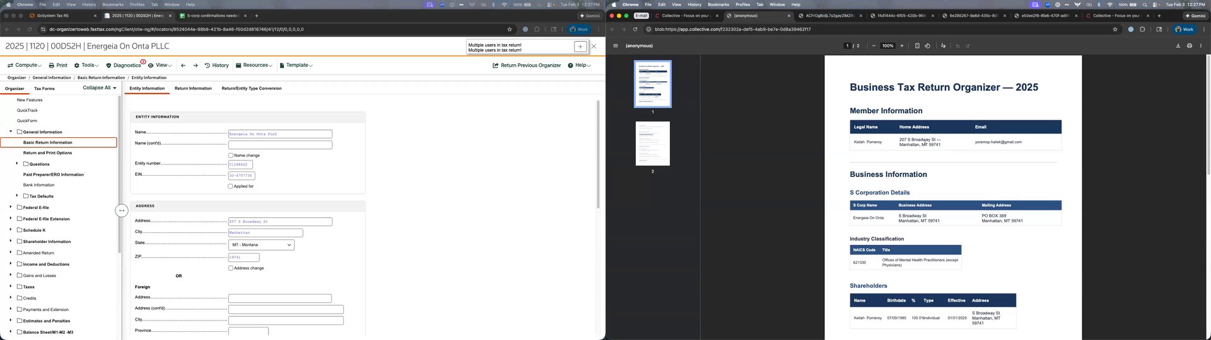Screen dimensions: 1211x340
Task: Click the fit to page icon in PDF viewer
Action: coord(917,45)
